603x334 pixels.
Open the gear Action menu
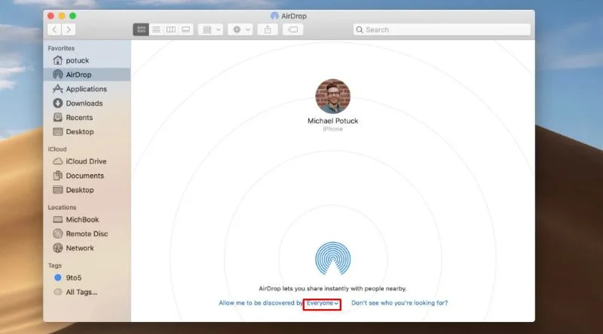click(x=240, y=29)
